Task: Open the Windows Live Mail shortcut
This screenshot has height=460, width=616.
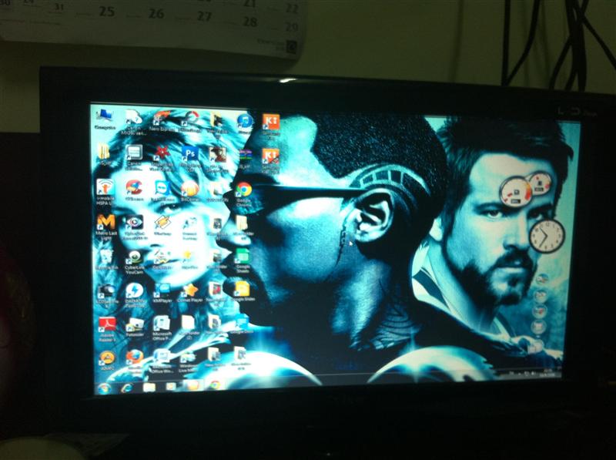Action: 189,361
